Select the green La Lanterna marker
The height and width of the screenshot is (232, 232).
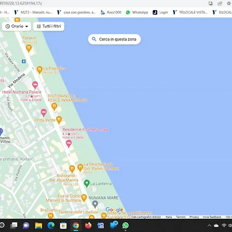coord(87,184)
